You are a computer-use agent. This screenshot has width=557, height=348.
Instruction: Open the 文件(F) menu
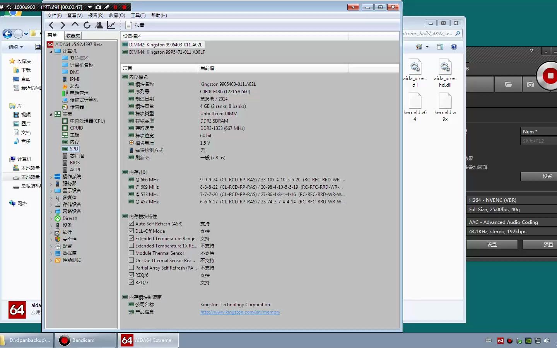point(55,15)
